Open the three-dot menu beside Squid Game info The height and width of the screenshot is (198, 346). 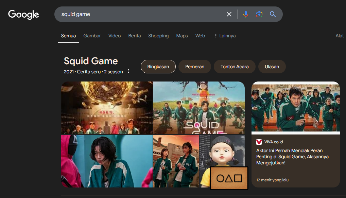[x=128, y=71]
